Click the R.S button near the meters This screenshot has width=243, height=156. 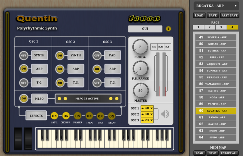click(167, 47)
